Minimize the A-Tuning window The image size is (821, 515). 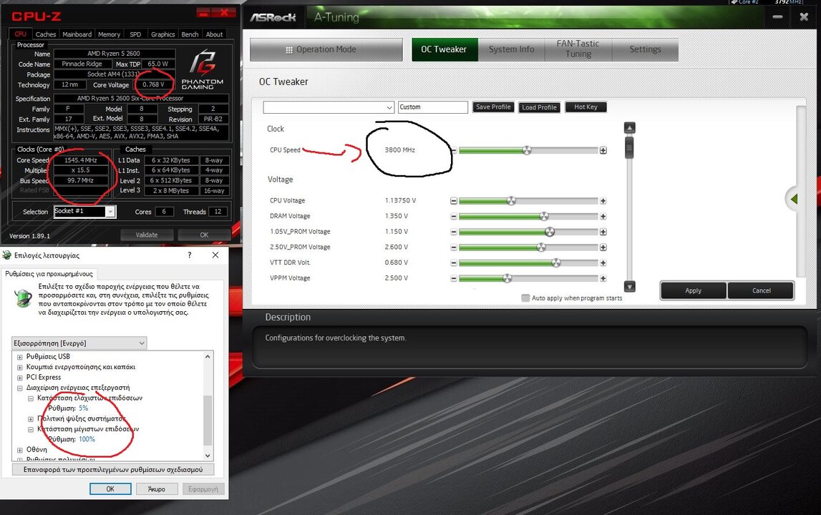coord(777,16)
